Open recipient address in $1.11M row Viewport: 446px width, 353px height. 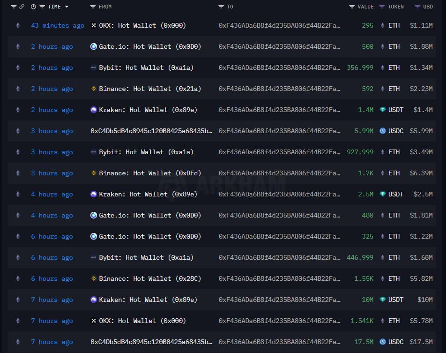[279, 25]
